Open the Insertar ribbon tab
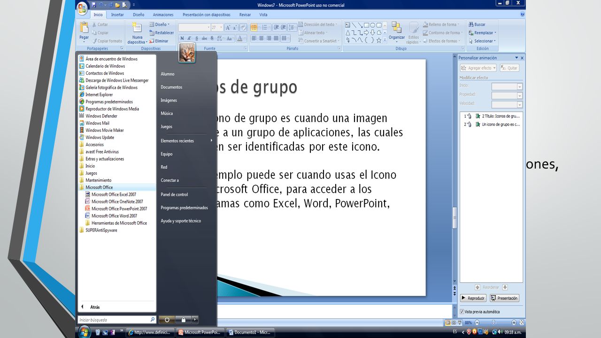 [x=117, y=15]
